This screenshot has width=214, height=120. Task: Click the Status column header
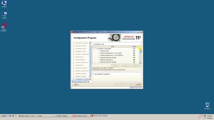pyautogui.click(x=134, y=47)
